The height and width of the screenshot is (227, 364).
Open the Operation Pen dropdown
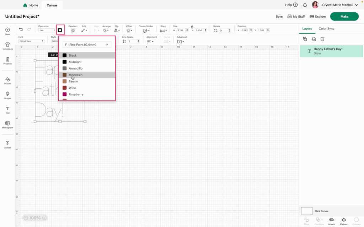click(47, 31)
